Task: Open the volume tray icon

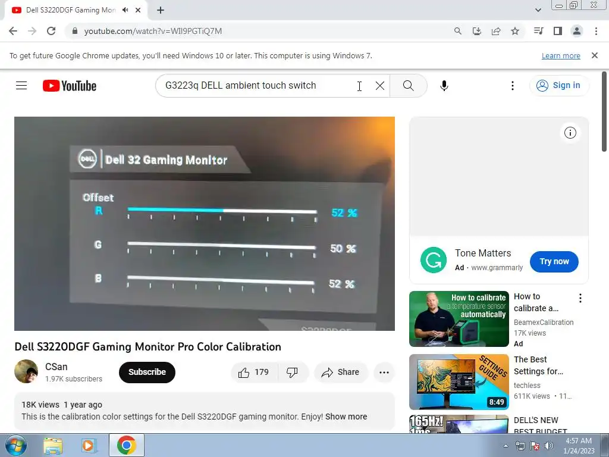Action: pyautogui.click(x=549, y=446)
